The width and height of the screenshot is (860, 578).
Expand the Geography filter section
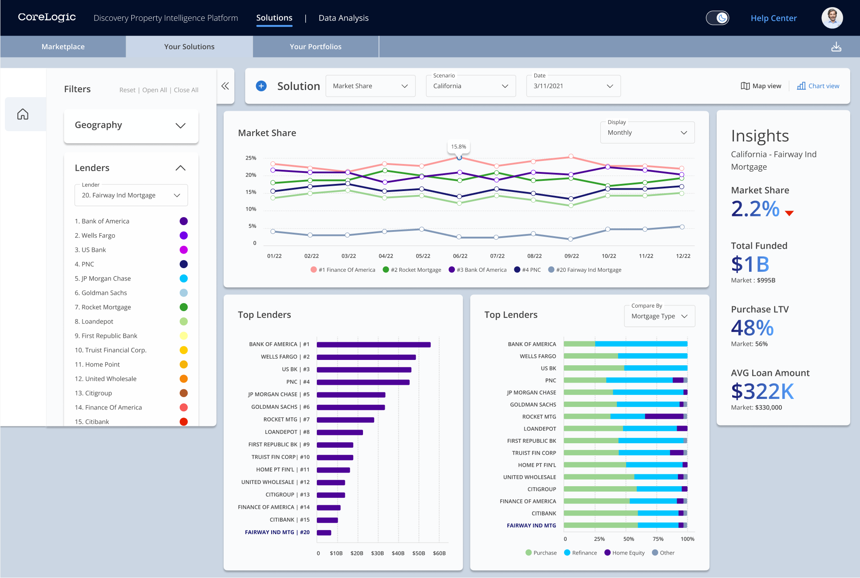tap(131, 125)
